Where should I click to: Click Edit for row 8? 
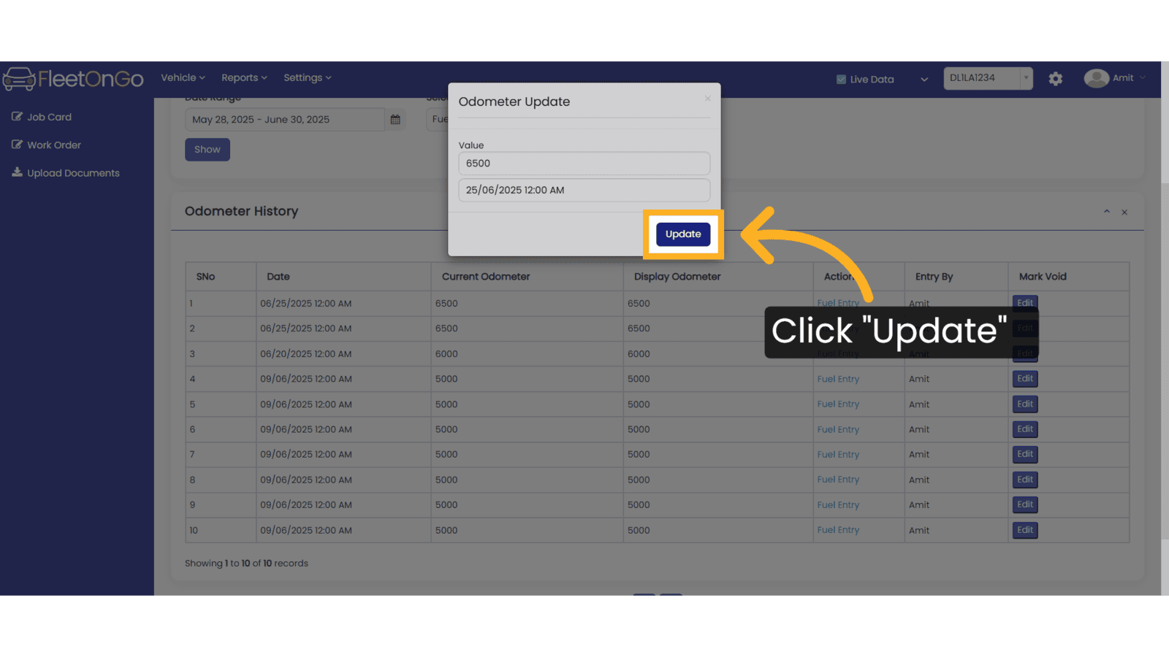pyautogui.click(x=1025, y=480)
